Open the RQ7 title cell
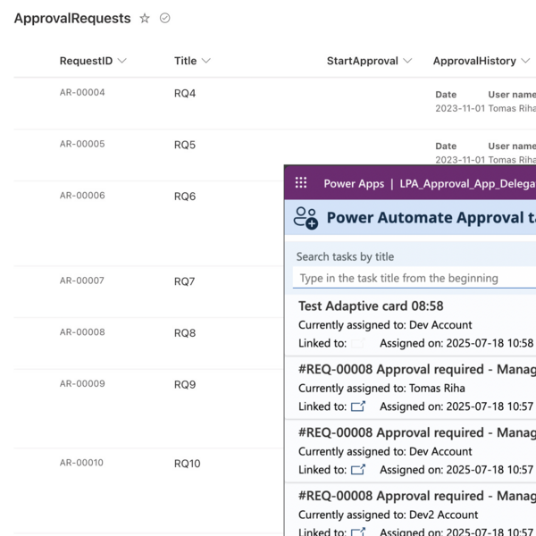 point(185,281)
